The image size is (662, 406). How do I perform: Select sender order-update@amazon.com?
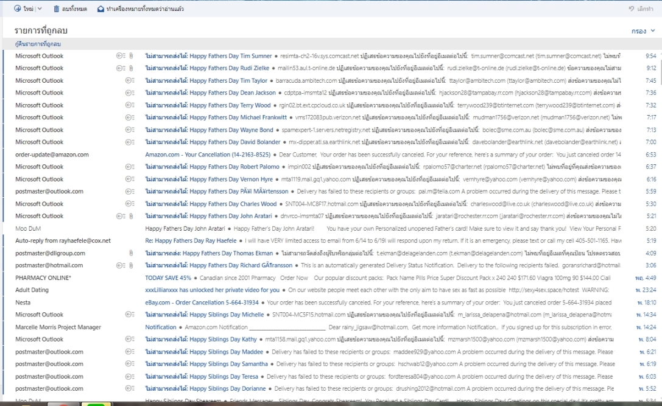pos(52,155)
